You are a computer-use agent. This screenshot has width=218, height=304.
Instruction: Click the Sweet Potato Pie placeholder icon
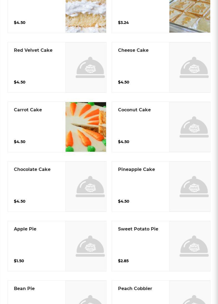tap(194, 246)
